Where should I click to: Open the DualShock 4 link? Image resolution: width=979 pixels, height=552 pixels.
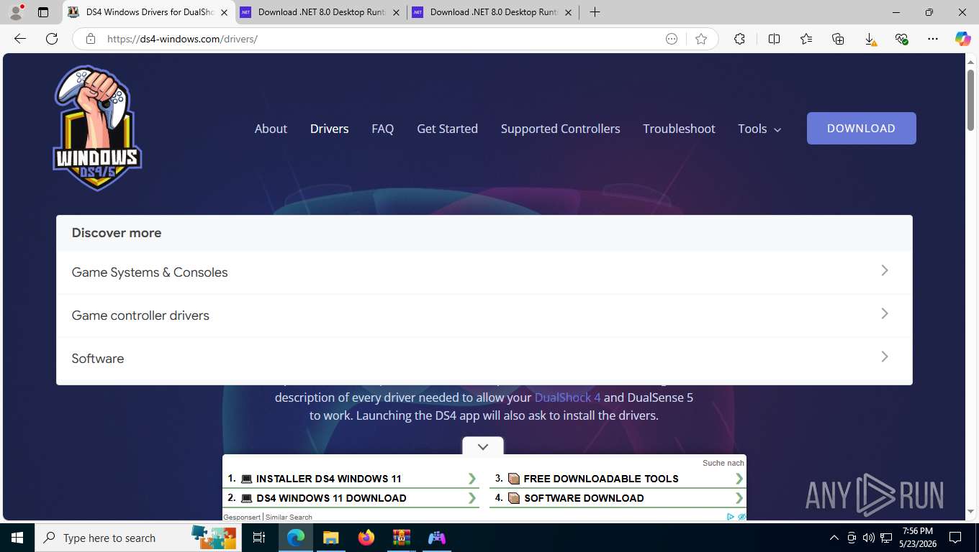coord(567,397)
